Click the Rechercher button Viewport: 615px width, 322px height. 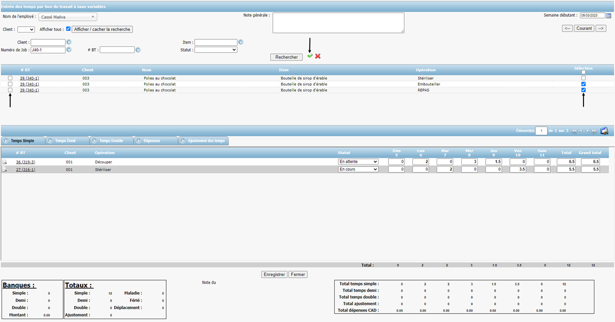pyautogui.click(x=286, y=58)
